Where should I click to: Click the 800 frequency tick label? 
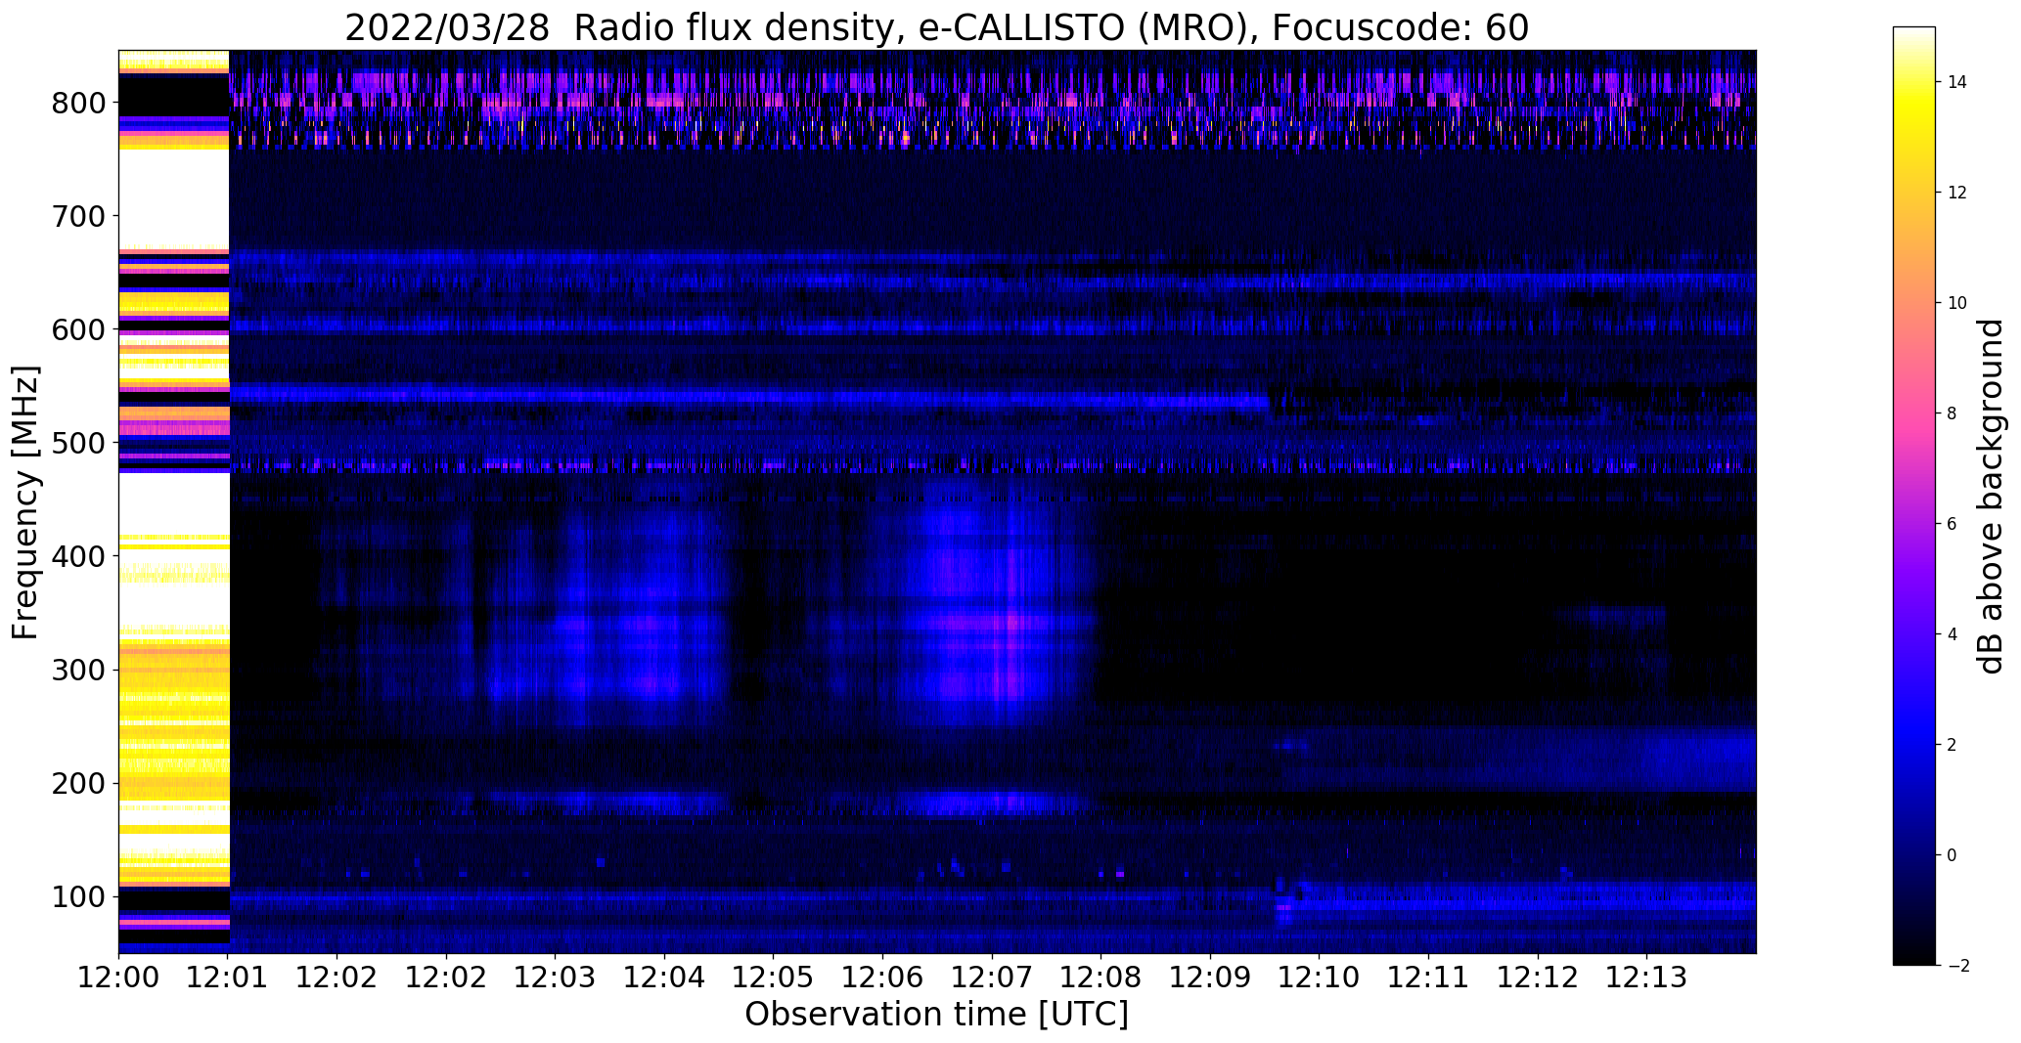pos(78,103)
